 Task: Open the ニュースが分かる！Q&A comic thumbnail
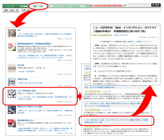coord(12,94)
